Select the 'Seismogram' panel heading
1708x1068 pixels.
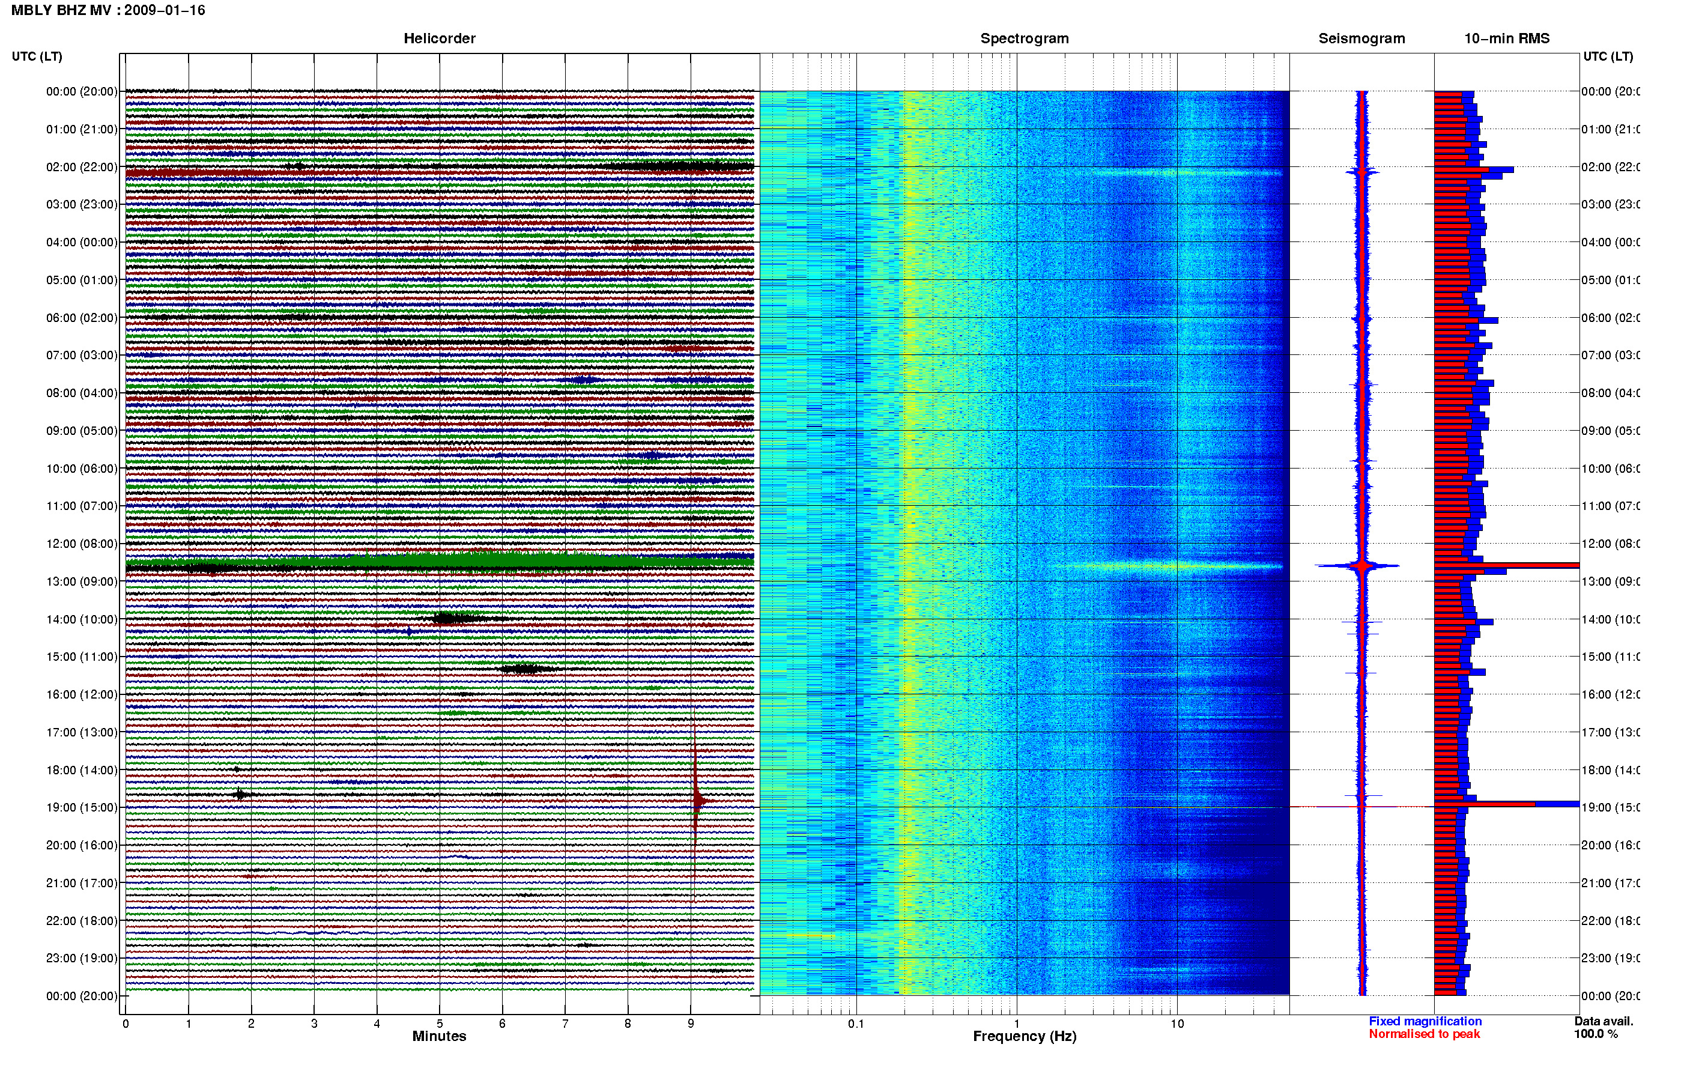coord(1361,39)
